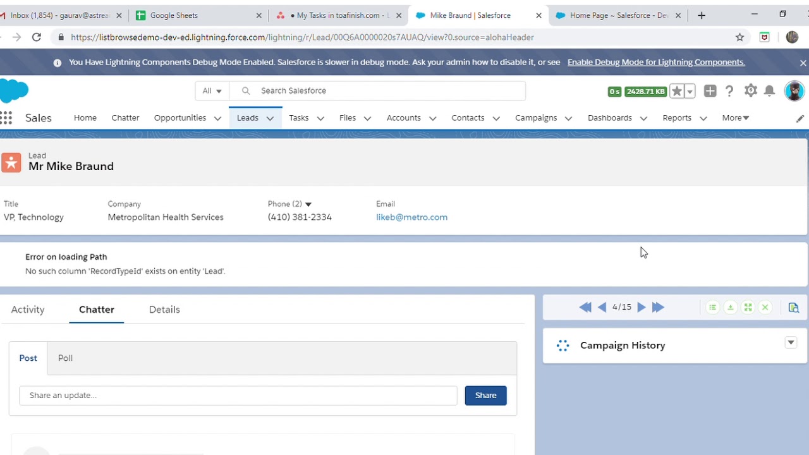Switch to the Home Page Salesforce browser tab

point(619,15)
